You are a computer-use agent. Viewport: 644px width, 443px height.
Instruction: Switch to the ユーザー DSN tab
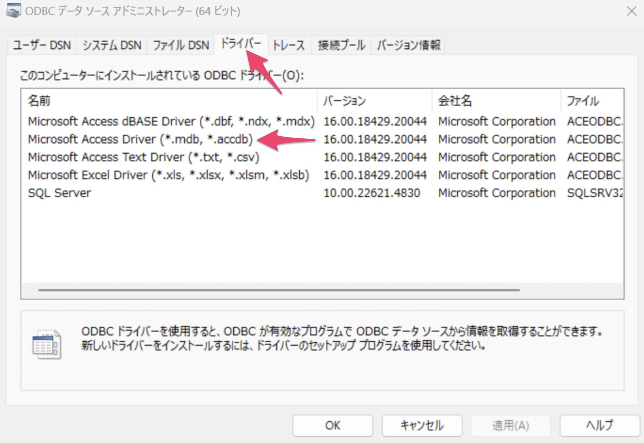tap(42, 45)
